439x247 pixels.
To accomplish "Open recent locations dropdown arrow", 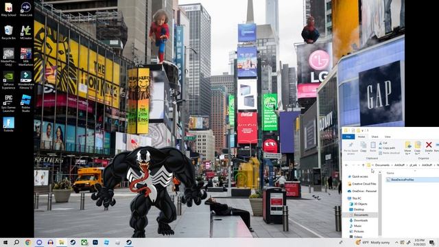I will pyautogui.click(x=358, y=165).
